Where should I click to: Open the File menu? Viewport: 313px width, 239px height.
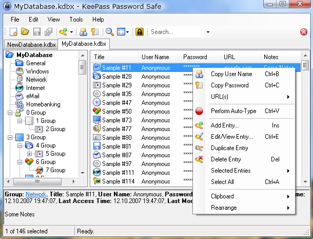pyautogui.click(x=15, y=20)
